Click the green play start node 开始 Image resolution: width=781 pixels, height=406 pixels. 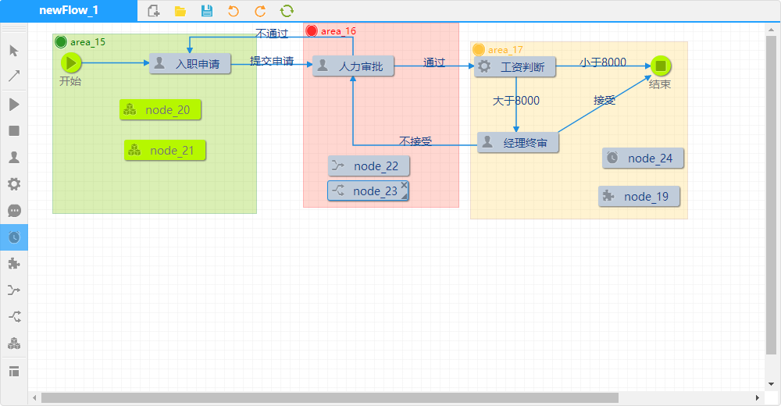click(x=71, y=63)
